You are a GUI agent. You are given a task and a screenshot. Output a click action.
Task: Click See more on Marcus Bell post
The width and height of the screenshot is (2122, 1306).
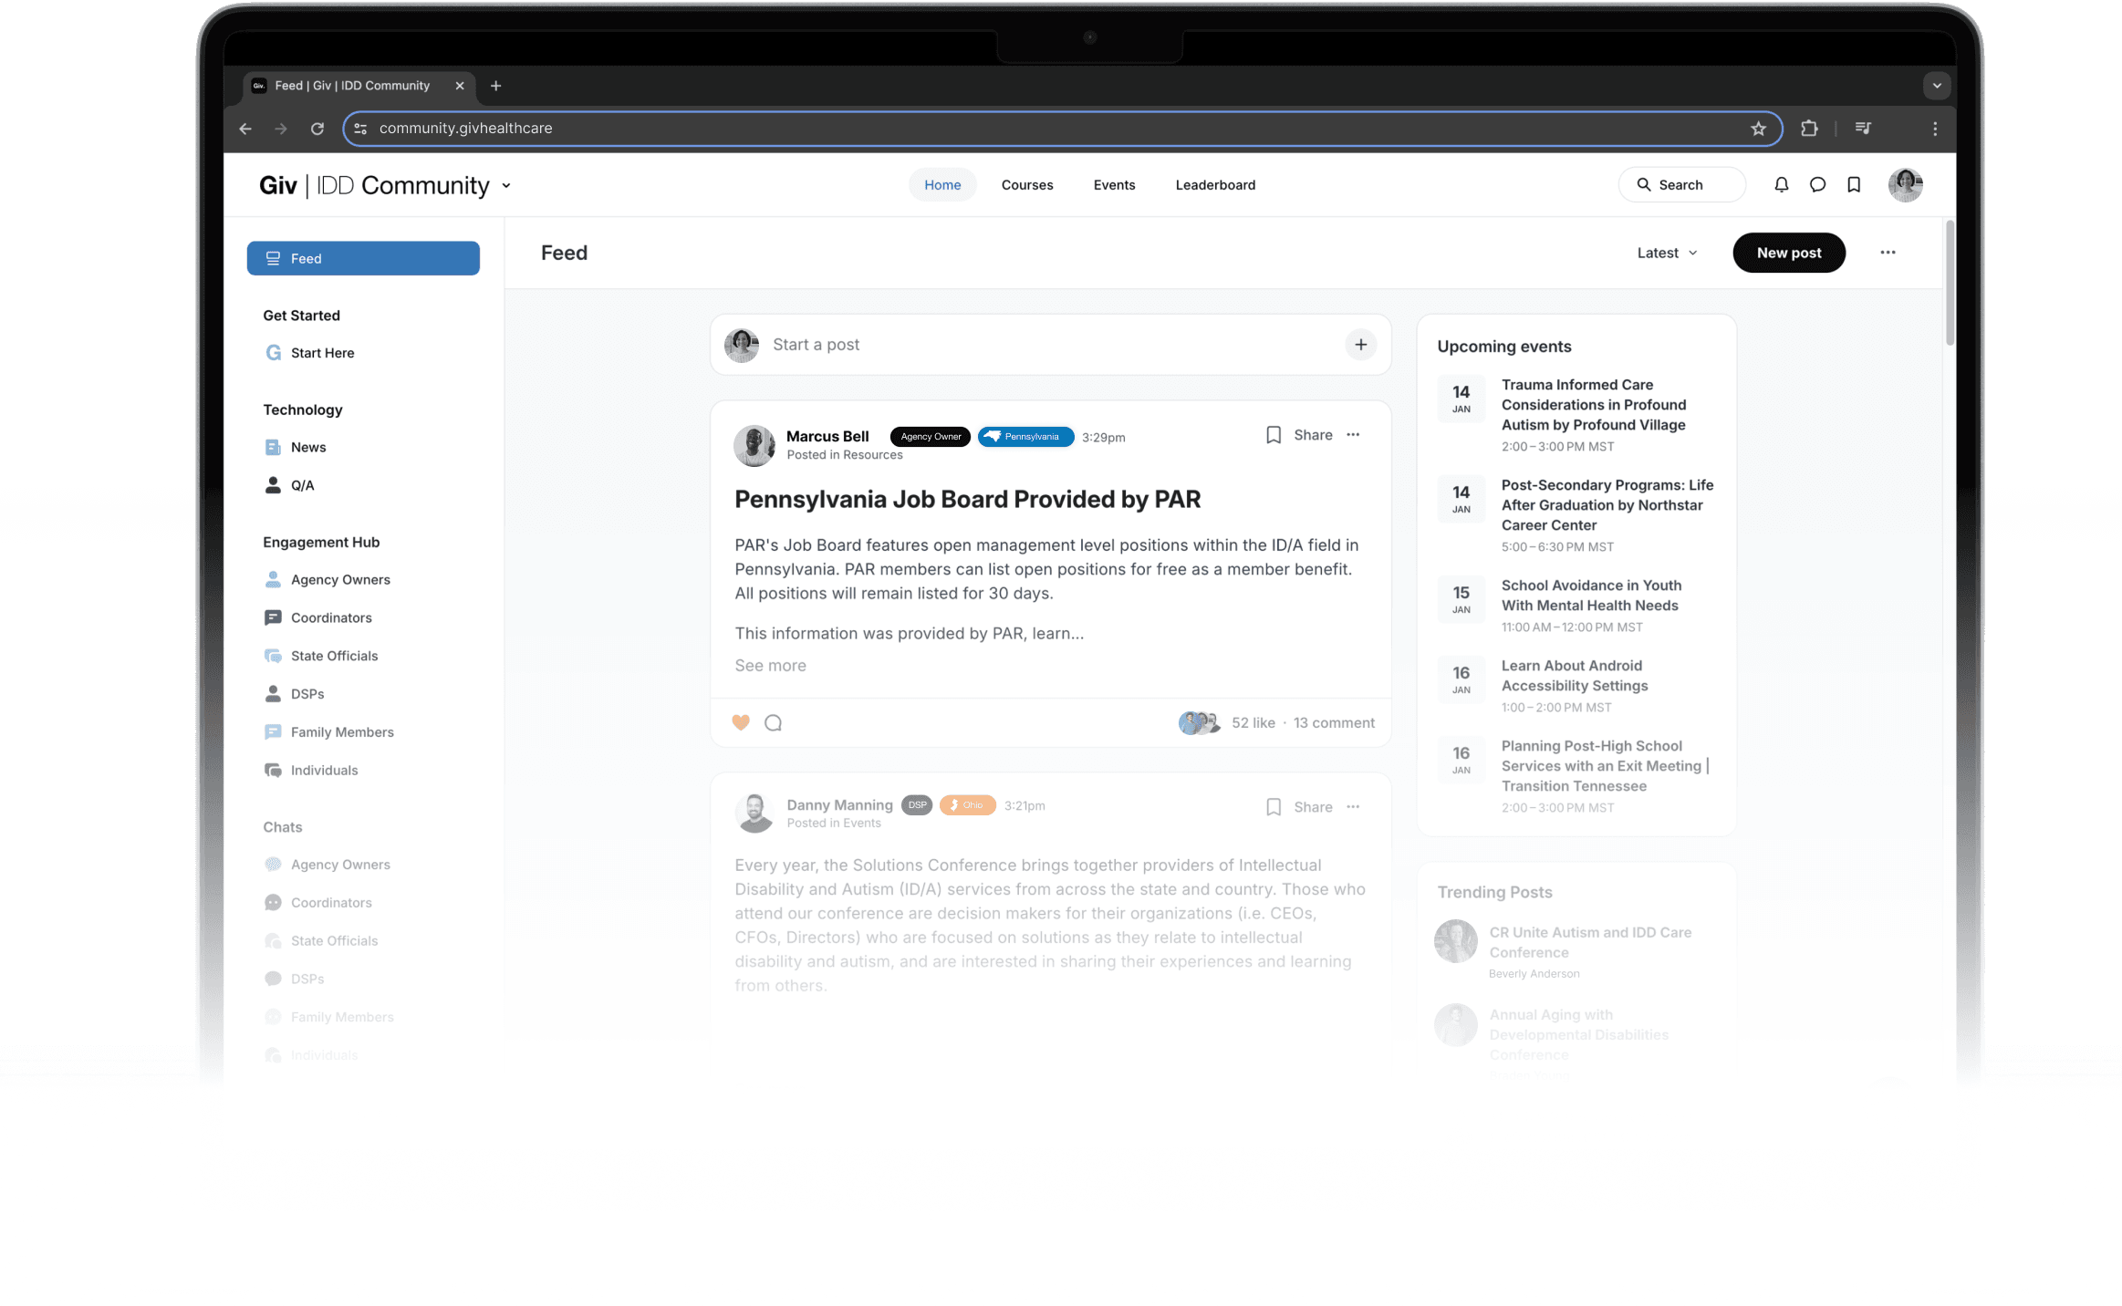[770, 665]
